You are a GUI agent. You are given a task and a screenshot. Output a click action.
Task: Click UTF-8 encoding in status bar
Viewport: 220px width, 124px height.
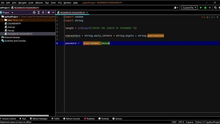tap(181, 122)
